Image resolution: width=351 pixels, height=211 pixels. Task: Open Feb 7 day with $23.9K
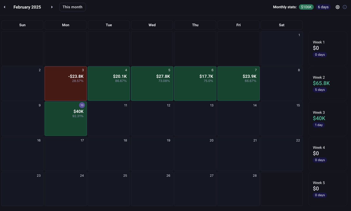point(239,83)
